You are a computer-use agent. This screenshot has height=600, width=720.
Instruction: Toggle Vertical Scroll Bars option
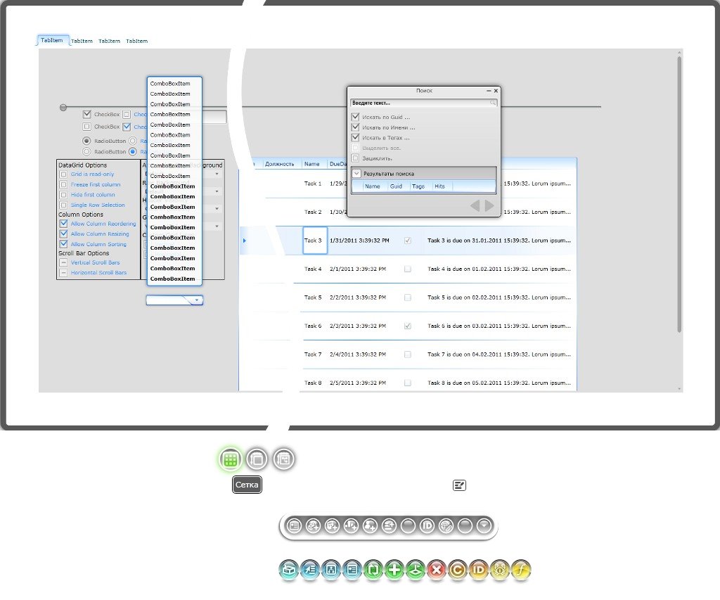coord(63,262)
